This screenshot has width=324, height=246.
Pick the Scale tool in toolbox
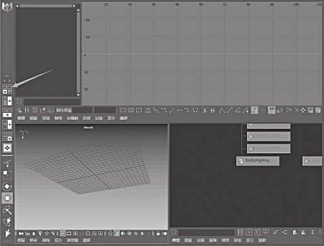(8, 175)
